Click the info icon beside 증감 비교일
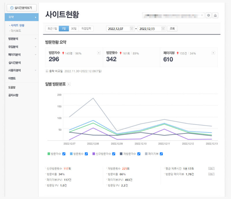Image resolution: width=231 pixels, height=199 pixels. point(47,71)
